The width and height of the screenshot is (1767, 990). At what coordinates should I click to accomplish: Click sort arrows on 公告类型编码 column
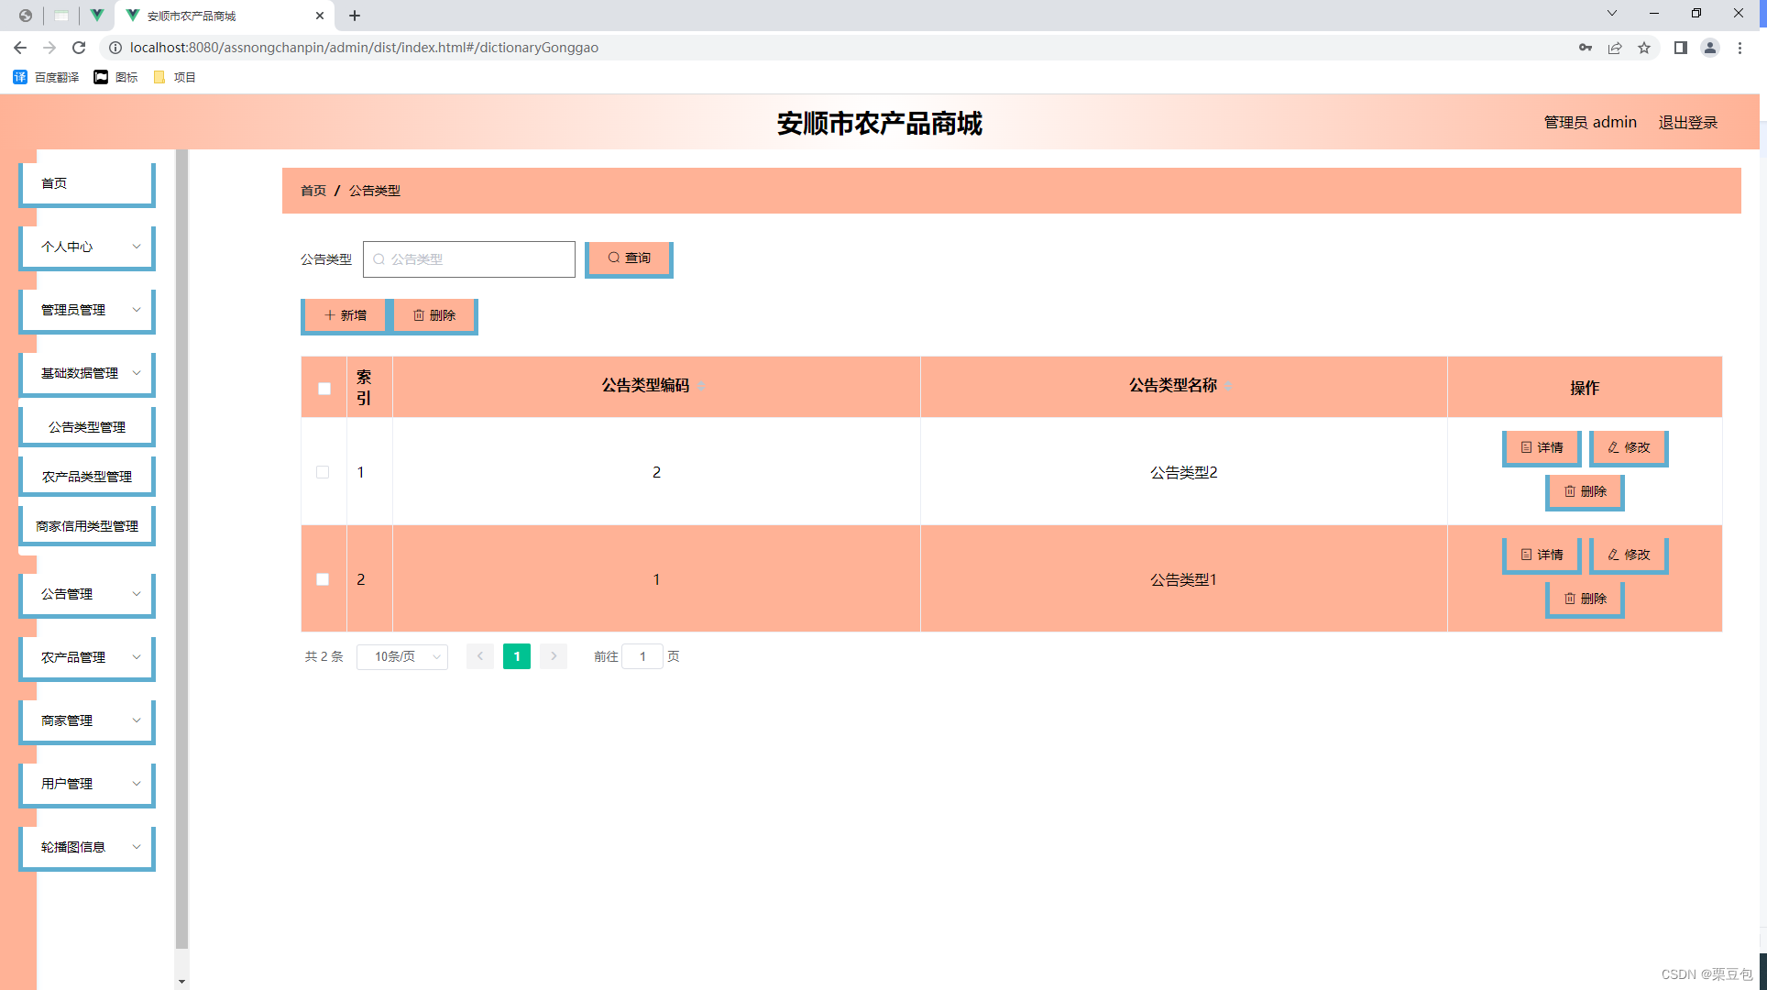701,386
